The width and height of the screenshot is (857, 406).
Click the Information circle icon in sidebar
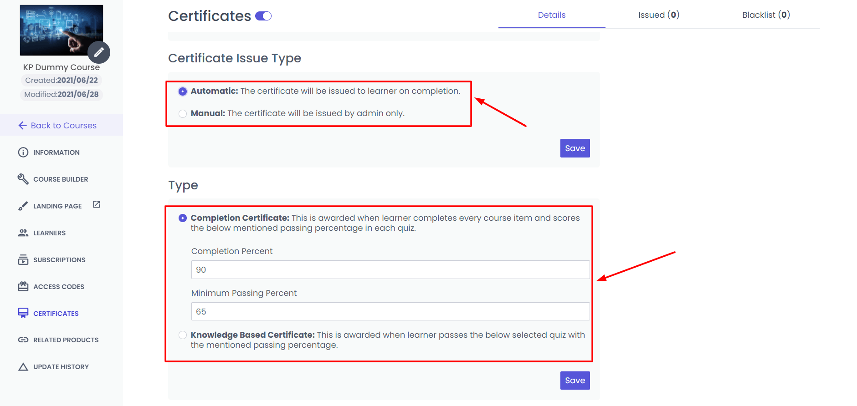coord(23,152)
